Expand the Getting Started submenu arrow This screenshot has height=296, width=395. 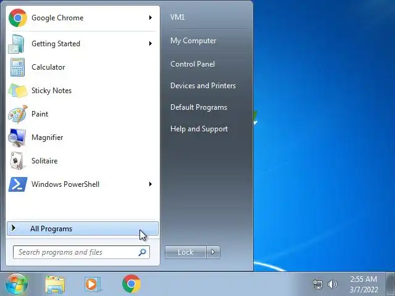pyautogui.click(x=151, y=44)
